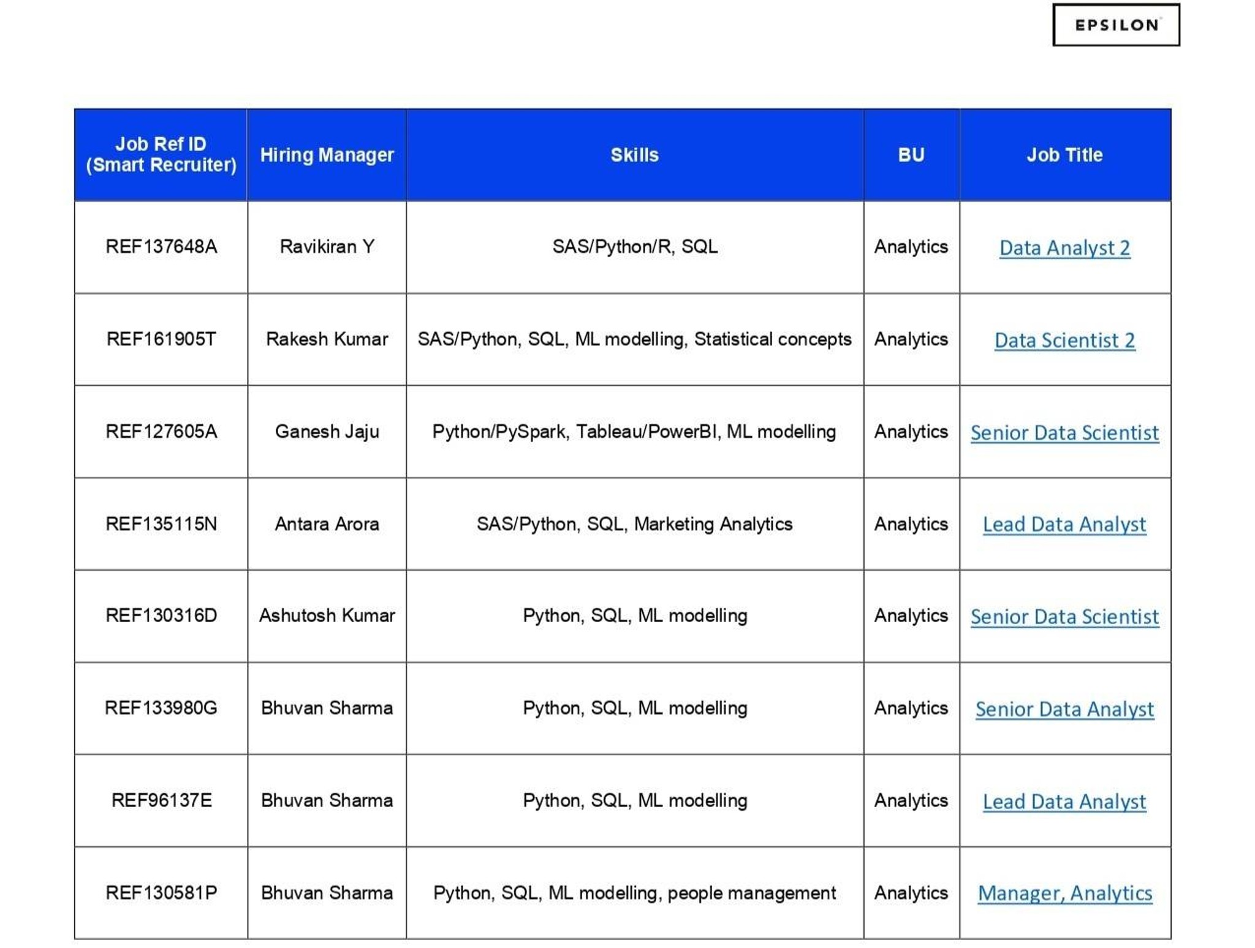
Task: Open Senior Data Scientist link for REF130316D
Action: [1064, 616]
